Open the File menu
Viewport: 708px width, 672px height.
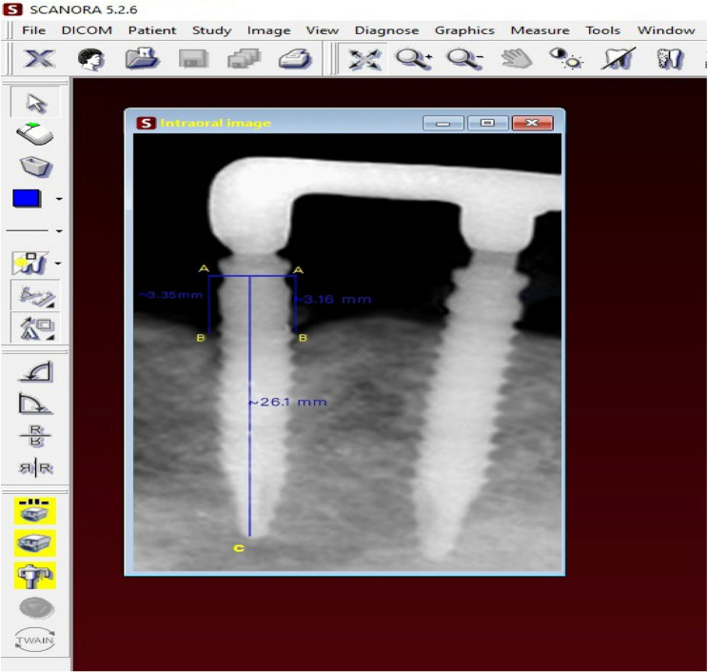coord(34,30)
